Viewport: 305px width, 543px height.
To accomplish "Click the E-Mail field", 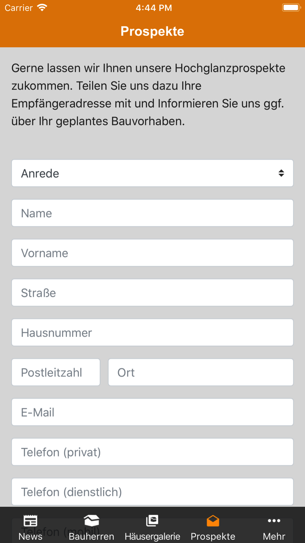I will 152,412.
